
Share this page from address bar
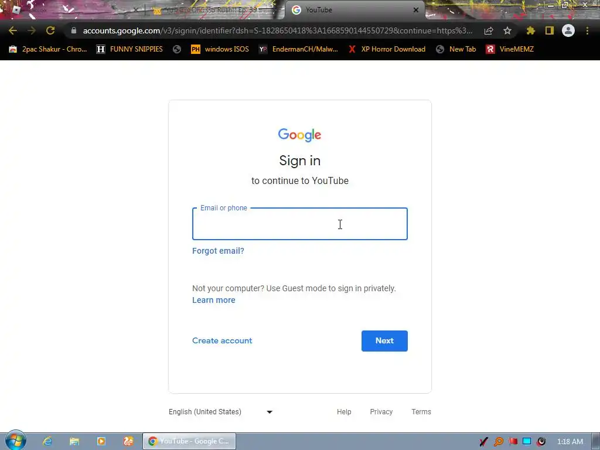[489, 30]
